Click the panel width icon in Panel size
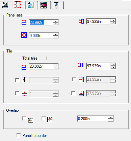 [24, 22]
